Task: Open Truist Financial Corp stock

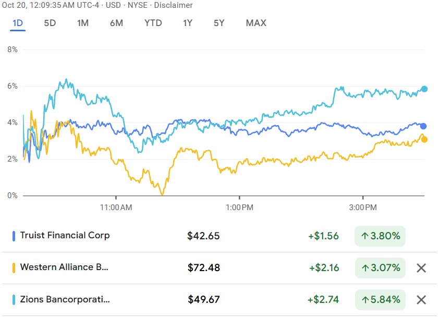Action: 65,236
